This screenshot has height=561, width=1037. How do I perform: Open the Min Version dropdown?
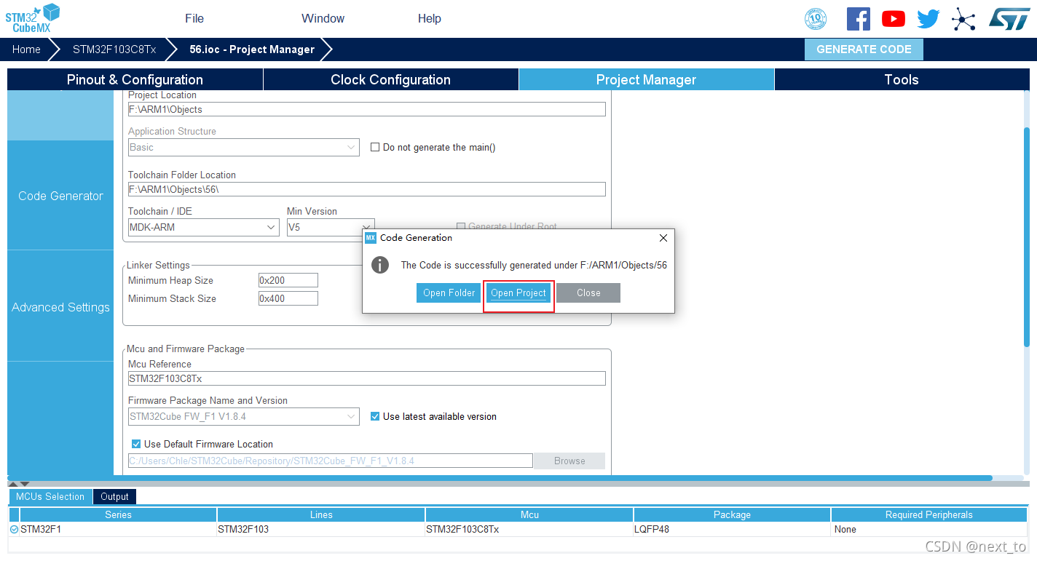[x=331, y=227]
